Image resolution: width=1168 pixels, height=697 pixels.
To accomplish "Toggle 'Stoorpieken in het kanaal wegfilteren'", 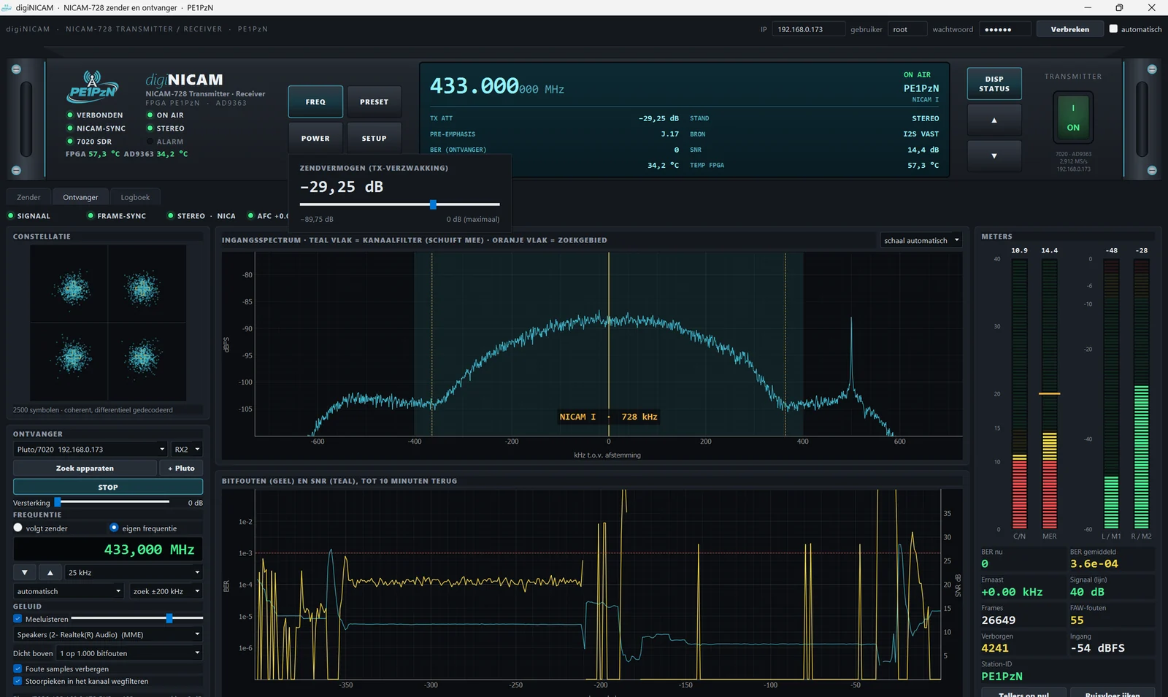I will 18,681.
